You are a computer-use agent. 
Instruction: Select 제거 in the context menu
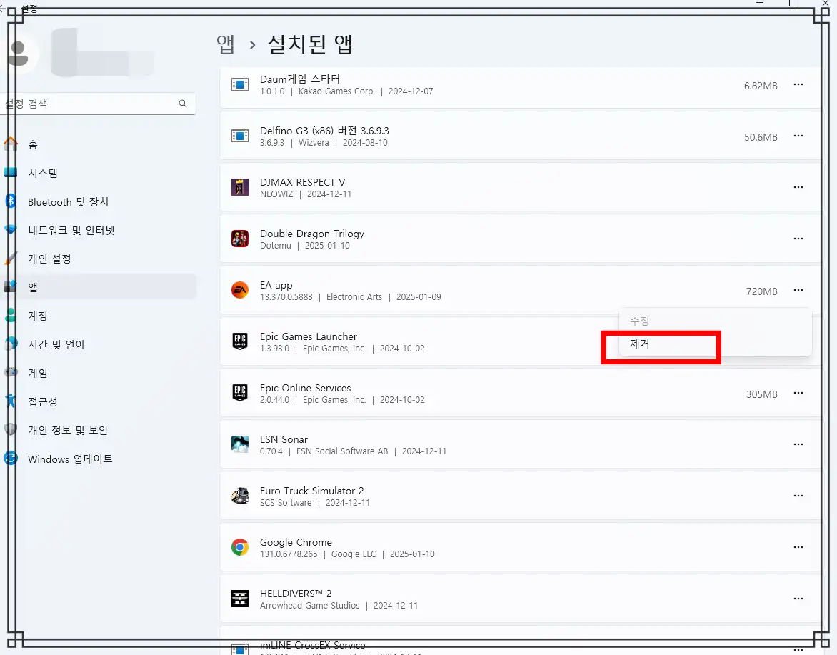pyautogui.click(x=640, y=344)
